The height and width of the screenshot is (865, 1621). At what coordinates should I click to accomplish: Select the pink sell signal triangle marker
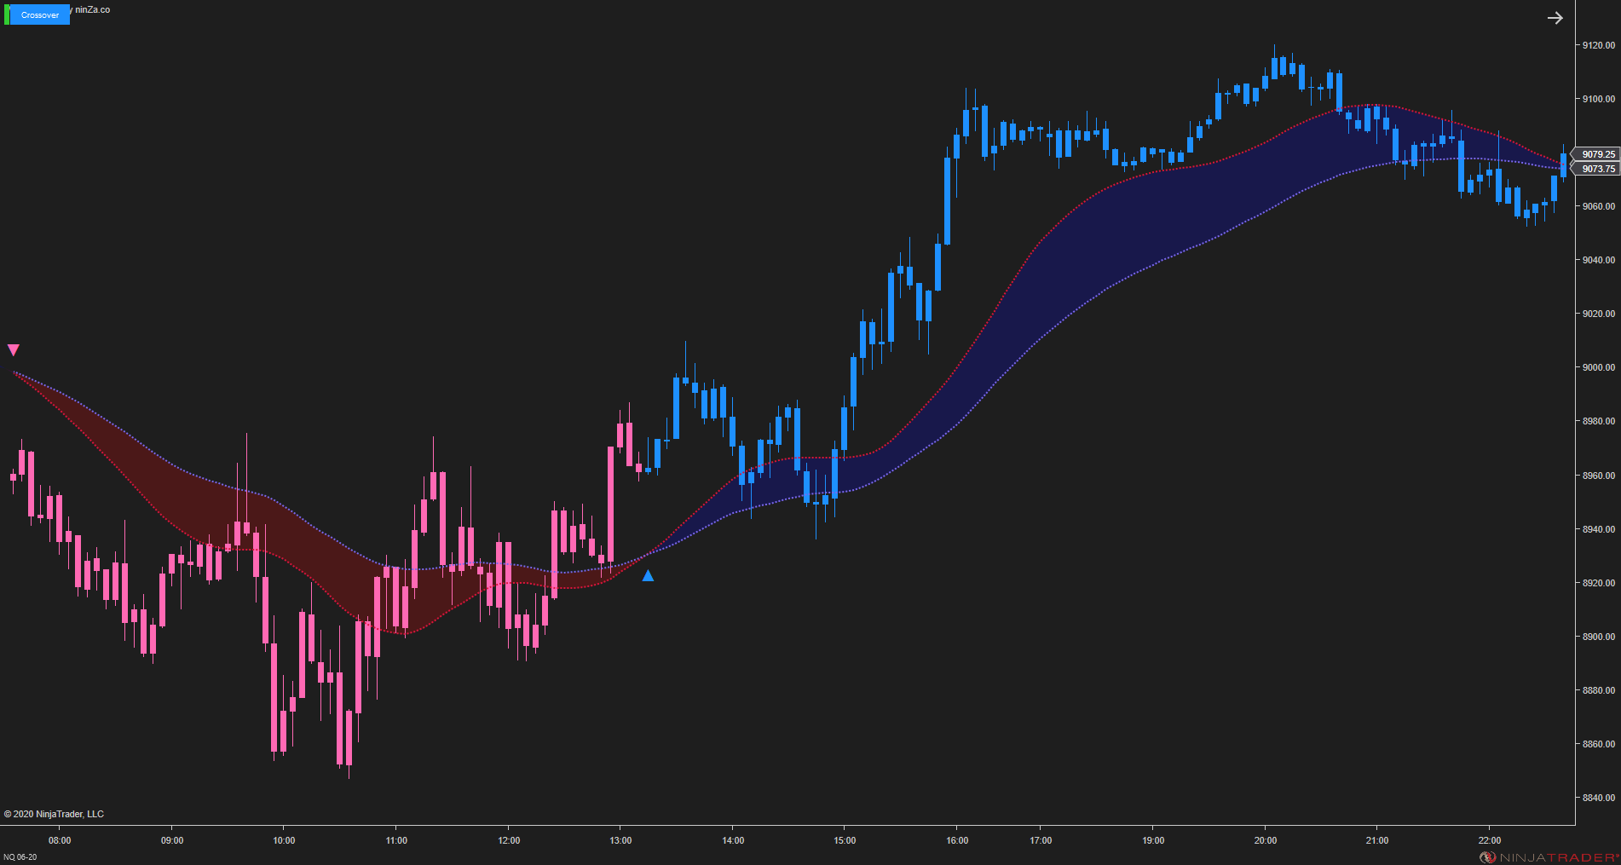point(14,349)
